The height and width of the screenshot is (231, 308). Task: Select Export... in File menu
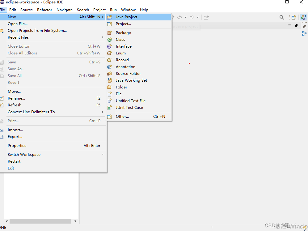(x=53, y=137)
